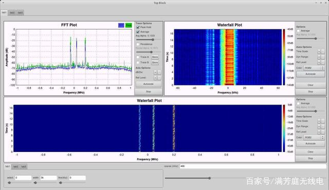The image size is (329, 190).
Task: Disable the Peak Hold checkbox
Action: click(x=138, y=27)
